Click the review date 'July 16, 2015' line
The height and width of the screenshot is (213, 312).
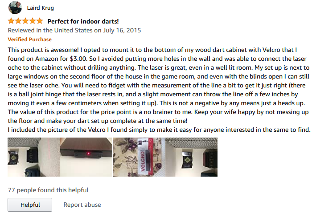[74, 31]
